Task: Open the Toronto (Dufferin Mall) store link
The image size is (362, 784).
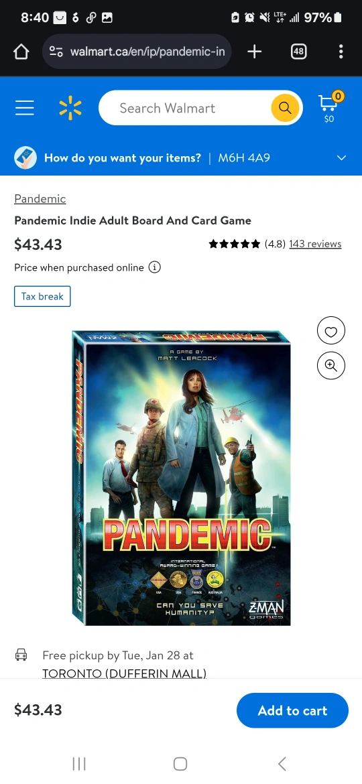Action: 125,673
